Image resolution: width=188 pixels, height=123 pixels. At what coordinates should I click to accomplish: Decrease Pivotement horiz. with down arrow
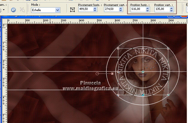click(95, 10)
